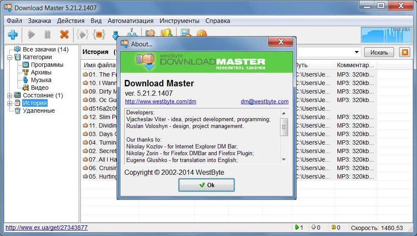
Task: Open the Автоматизация menu
Action: click(x=130, y=21)
